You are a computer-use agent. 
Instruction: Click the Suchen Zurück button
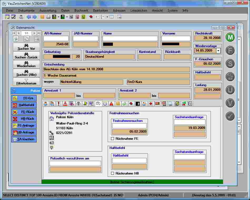pyautogui.click(x=26, y=56)
